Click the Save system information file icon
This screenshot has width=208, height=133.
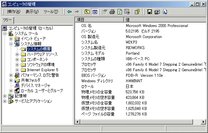pos(157,12)
